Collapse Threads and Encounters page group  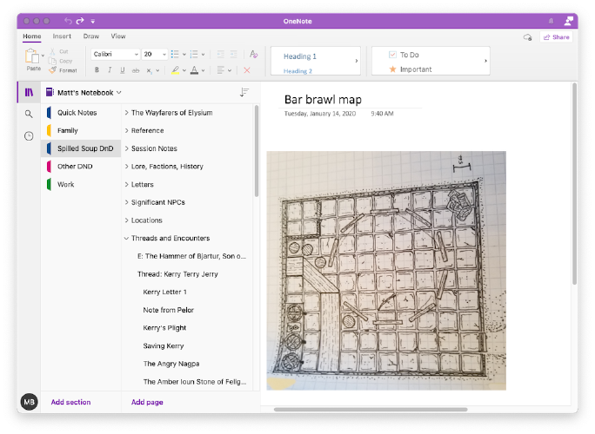tap(127, 238)
